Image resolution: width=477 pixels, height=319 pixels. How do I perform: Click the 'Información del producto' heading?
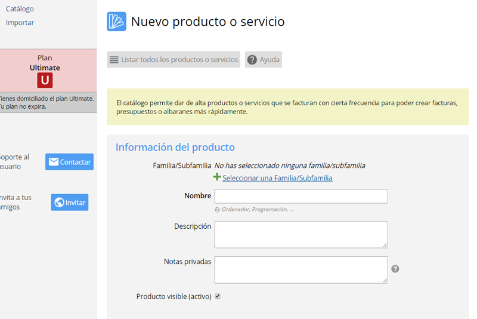point(175,147)
